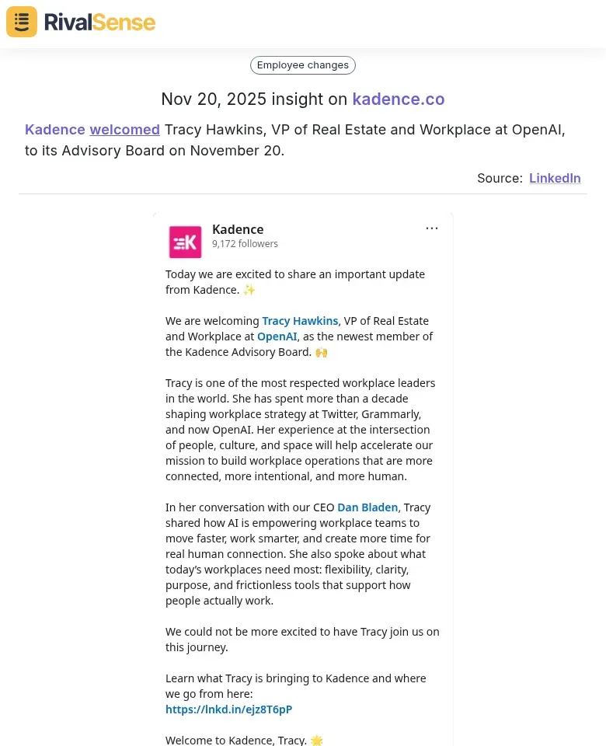
Task: Click the welcomed underlined link
Action: point(124,129)
